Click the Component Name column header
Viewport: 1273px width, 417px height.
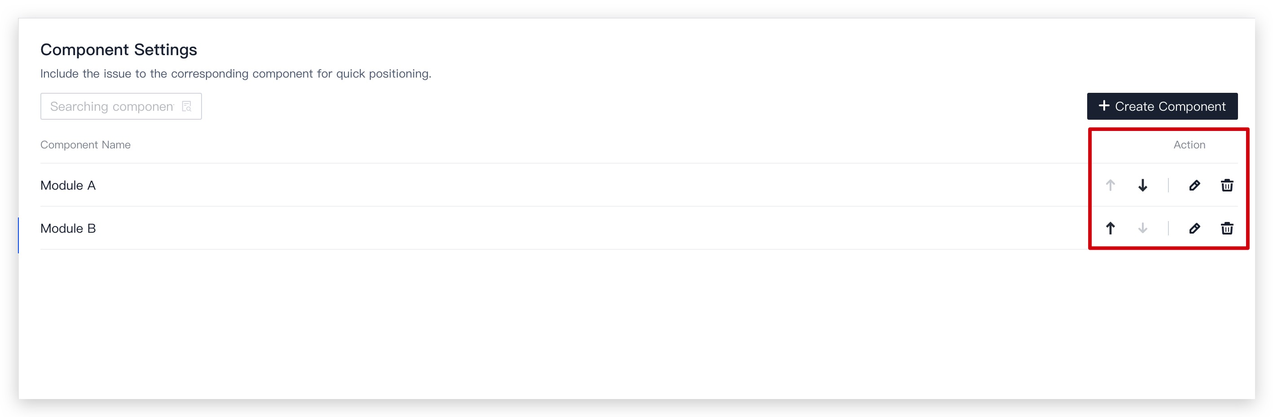(x=85, y=144)
